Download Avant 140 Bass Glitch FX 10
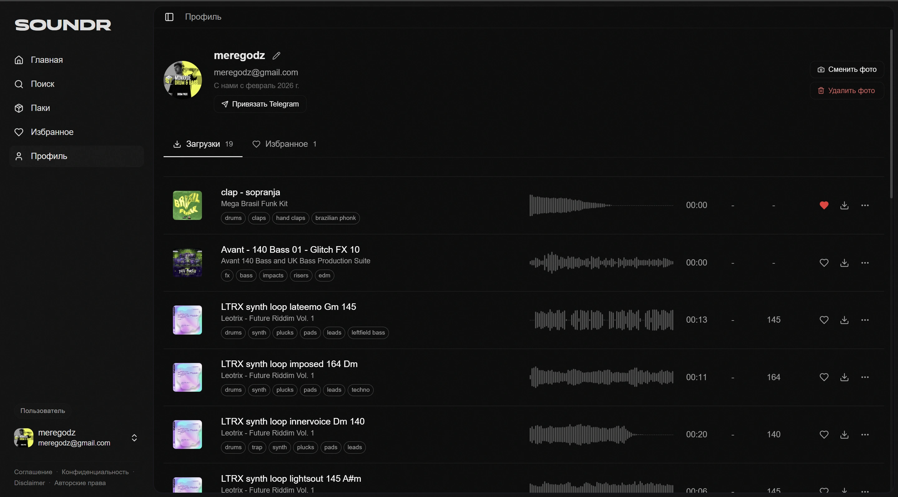This screenshot has height=497, width=898. [844, 263]
